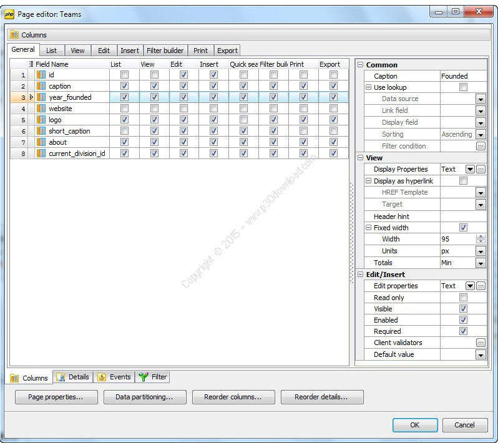This screenshot has height=443, width=498.
Task: Enable Display as hyperlink checkbox
Action: (x=464, y=181)
